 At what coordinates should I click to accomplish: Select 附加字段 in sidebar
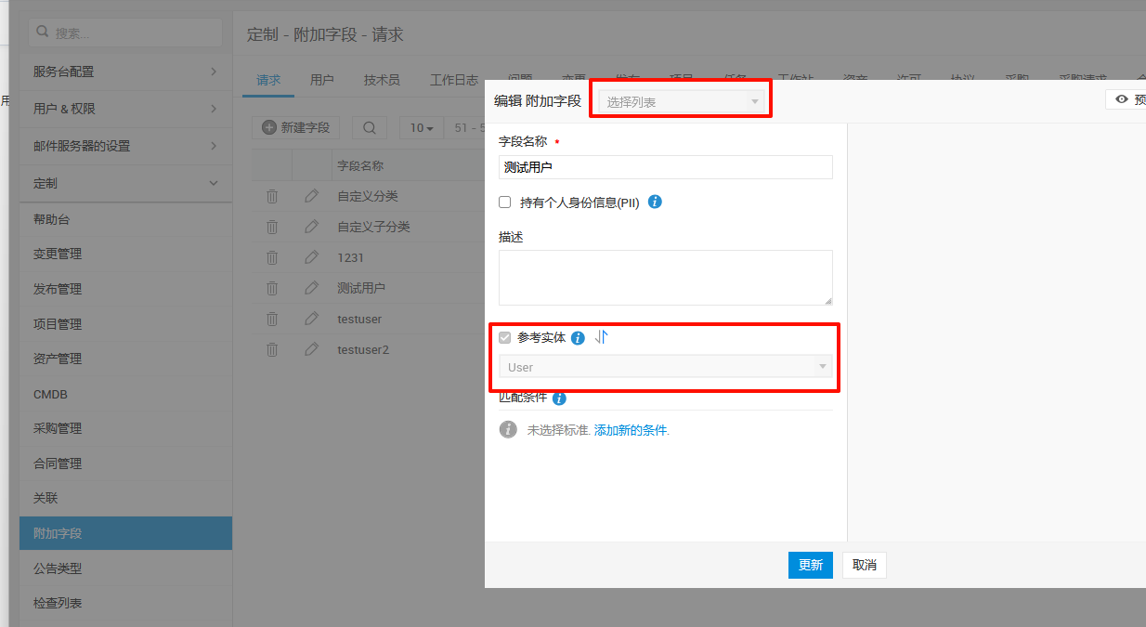[125, 533]
